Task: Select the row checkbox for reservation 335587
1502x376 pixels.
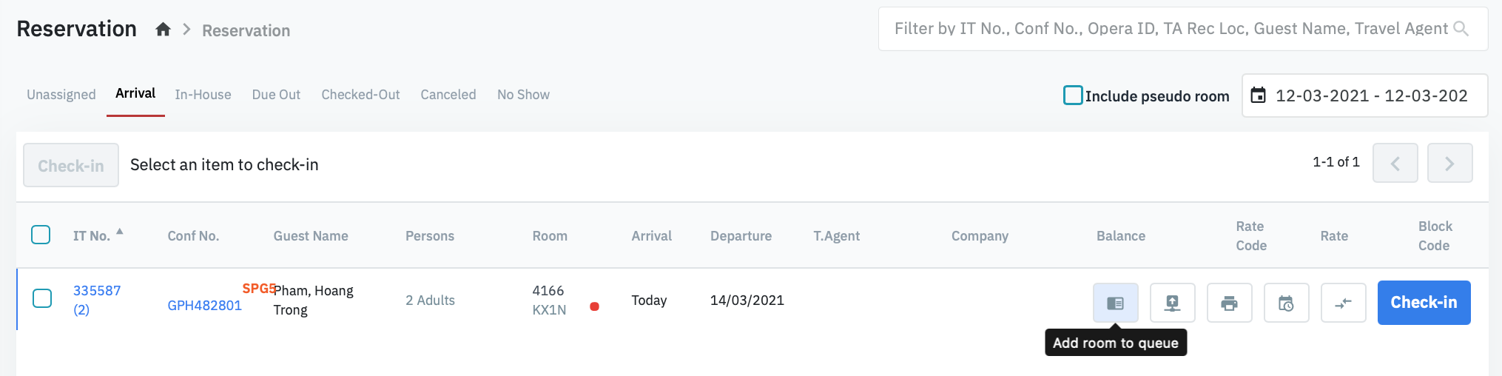Action: click(x=42, y=298)
